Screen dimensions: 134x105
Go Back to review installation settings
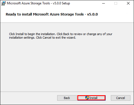pos(67,98)
